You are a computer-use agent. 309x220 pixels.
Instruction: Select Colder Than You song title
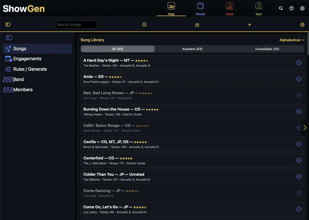98,174
